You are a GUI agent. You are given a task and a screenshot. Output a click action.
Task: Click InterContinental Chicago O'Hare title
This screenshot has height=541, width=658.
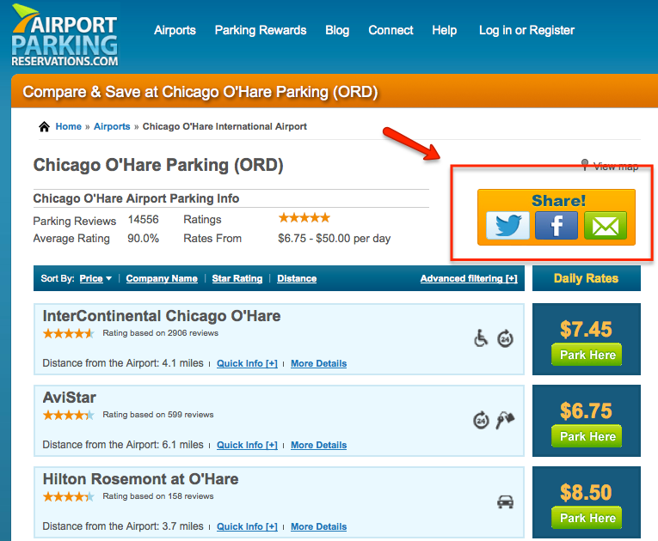point(162,316)
